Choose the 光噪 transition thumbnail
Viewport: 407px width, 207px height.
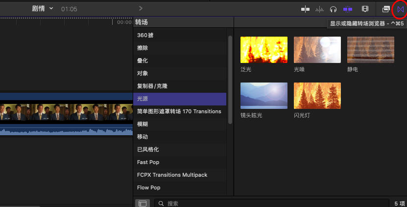(x=317, y=50)
